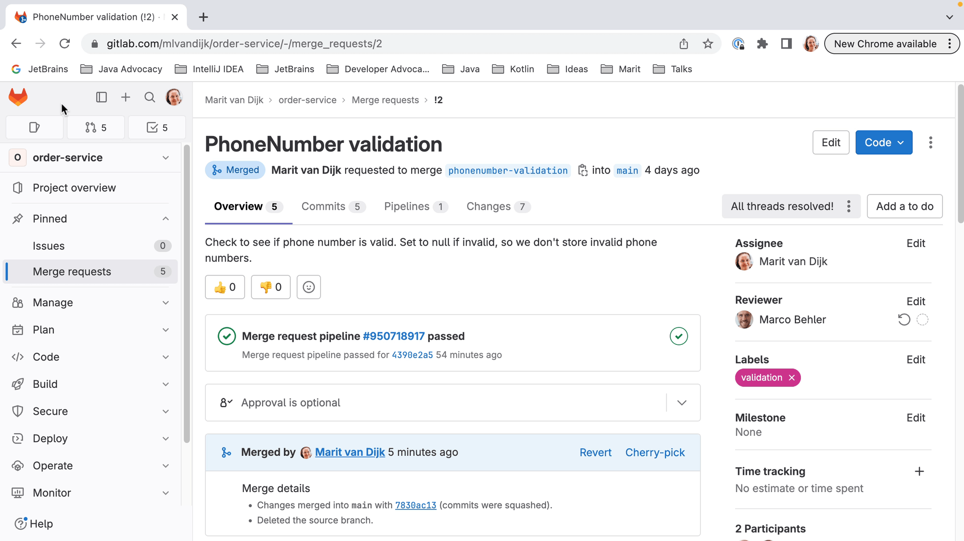Add reaction with smiley emoji icon
964x541 pixels.
coord(309,287)
